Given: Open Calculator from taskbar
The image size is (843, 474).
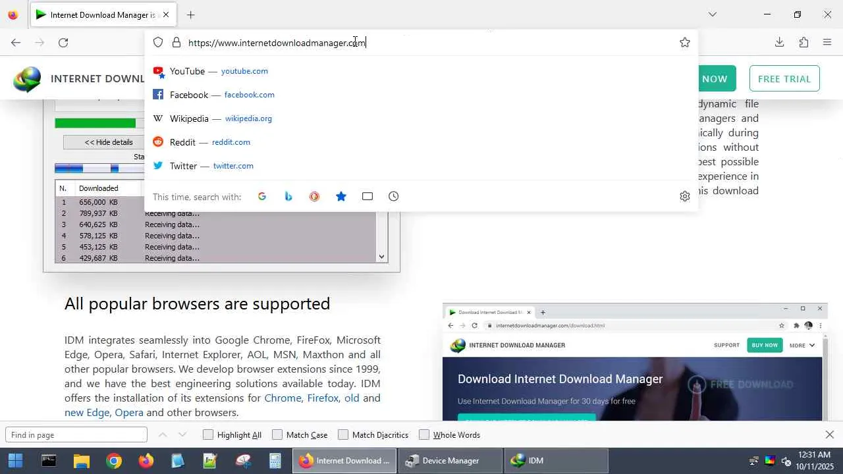Looking at the screenshot, I should 275,461.
